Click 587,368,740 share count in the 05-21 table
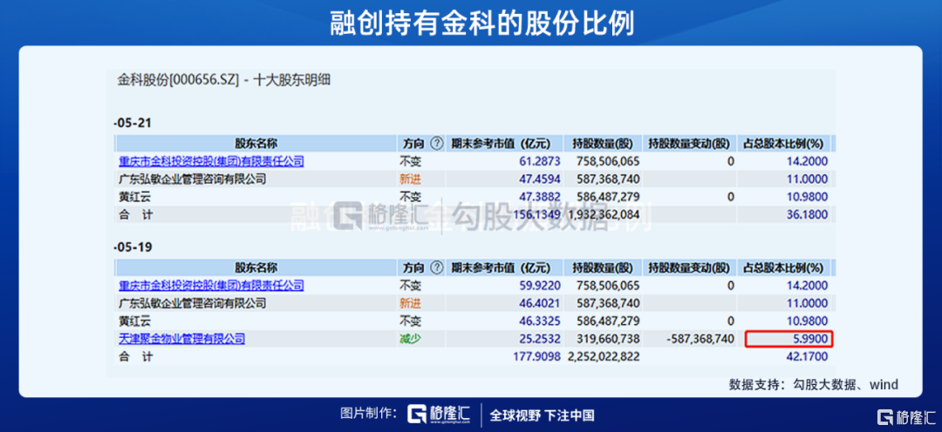Viewport: 942px width, 432px height. click(x=608, y=179)
